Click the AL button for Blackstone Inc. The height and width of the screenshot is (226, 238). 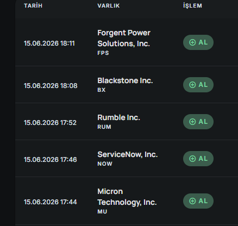click(x=198, y=85)
